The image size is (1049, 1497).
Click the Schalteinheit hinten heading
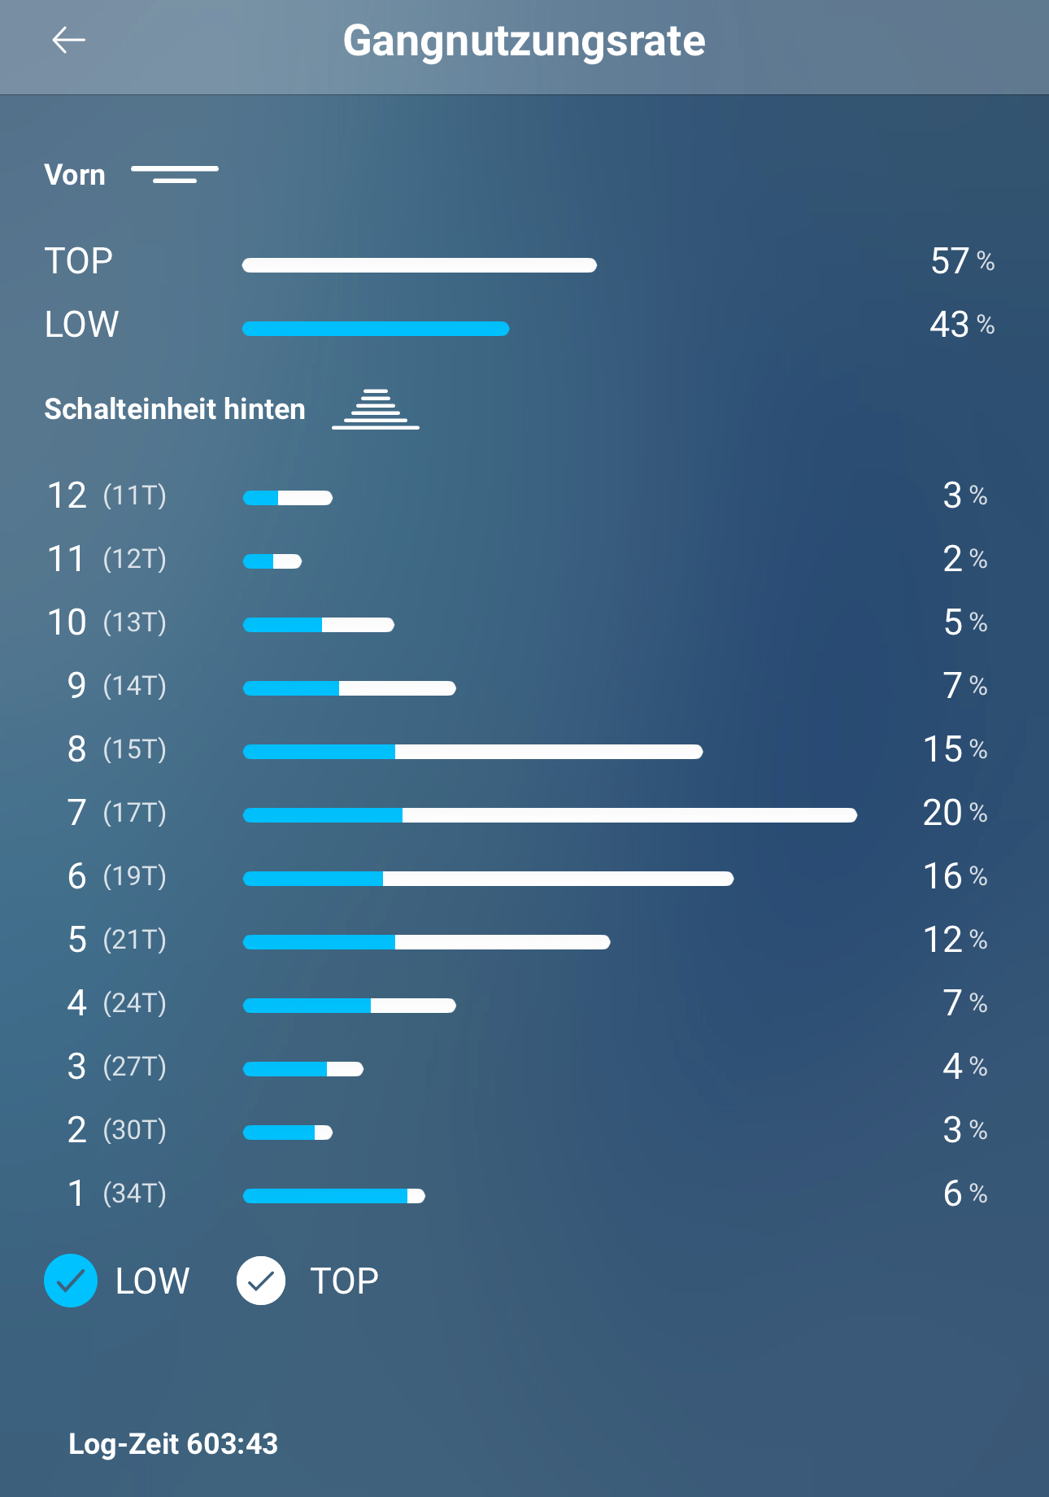coord(175,409)
